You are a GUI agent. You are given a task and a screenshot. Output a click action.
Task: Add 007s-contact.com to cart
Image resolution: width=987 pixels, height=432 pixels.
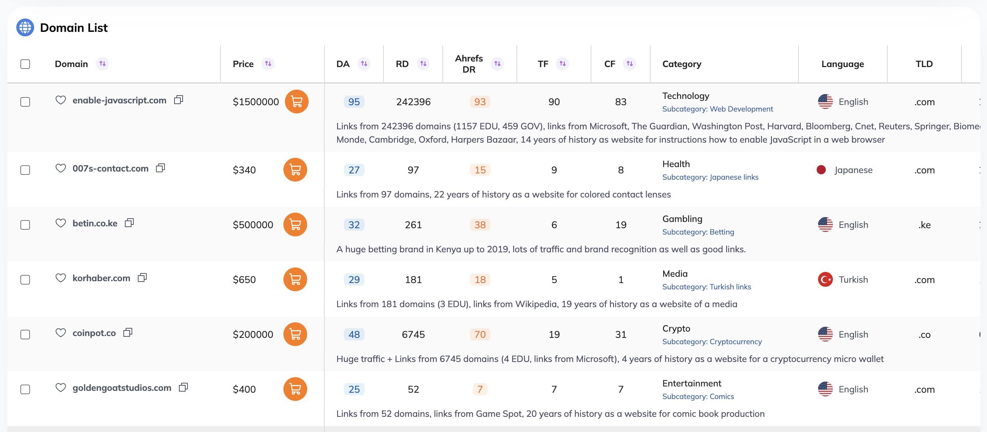click(x=295, y=170)
